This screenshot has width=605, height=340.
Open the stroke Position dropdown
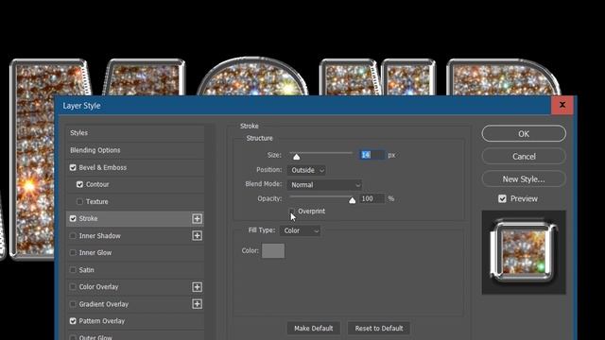click(x=306, y=170)
